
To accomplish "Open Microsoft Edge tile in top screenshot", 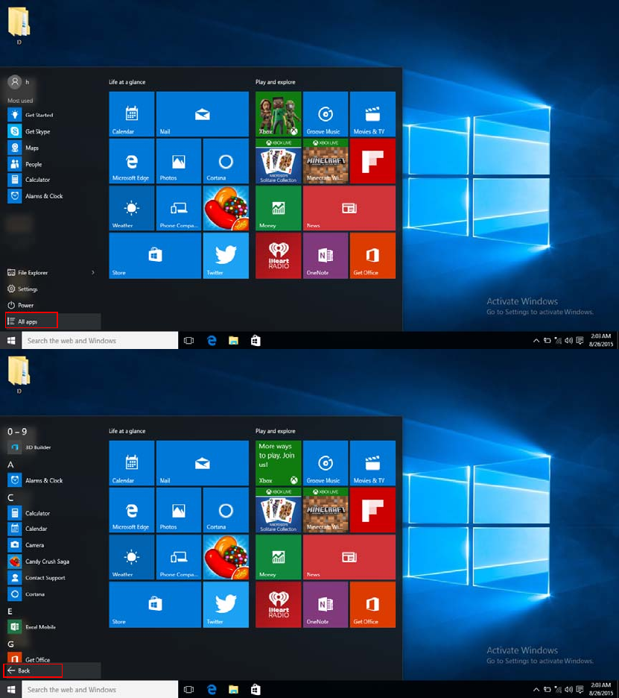I will point(132,161).
